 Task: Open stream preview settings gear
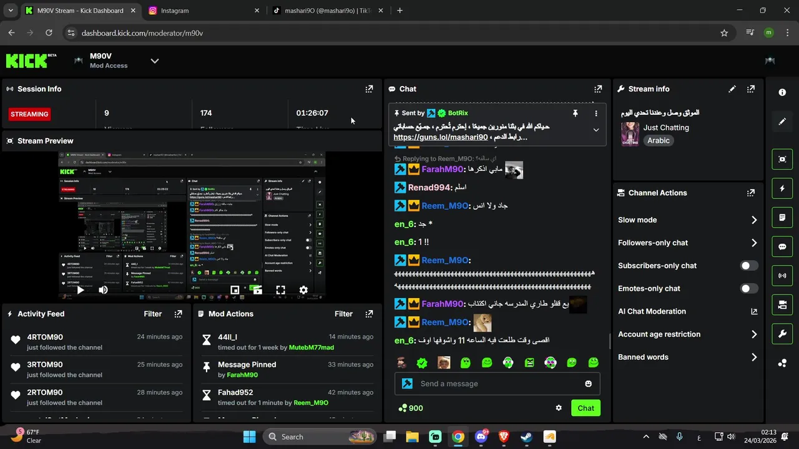[x=303, y=290]
